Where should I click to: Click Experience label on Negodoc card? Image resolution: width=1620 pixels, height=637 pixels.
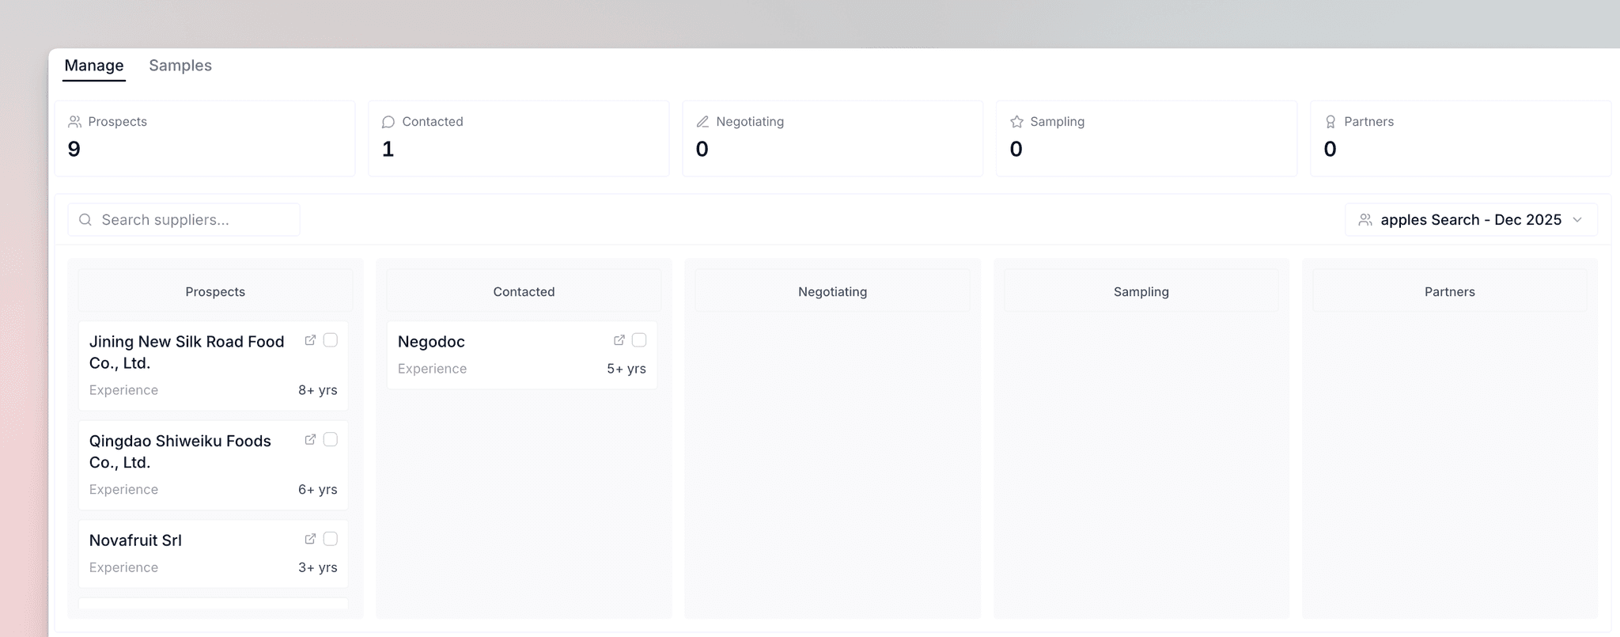[x=432, y=369]
